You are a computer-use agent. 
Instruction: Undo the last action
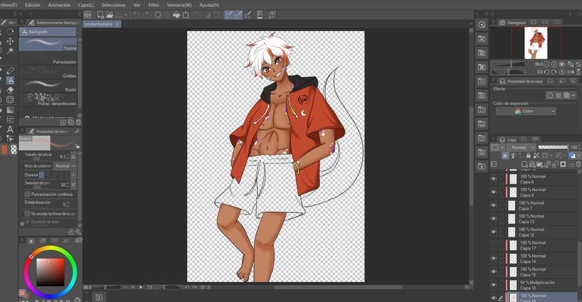[136, 15]
